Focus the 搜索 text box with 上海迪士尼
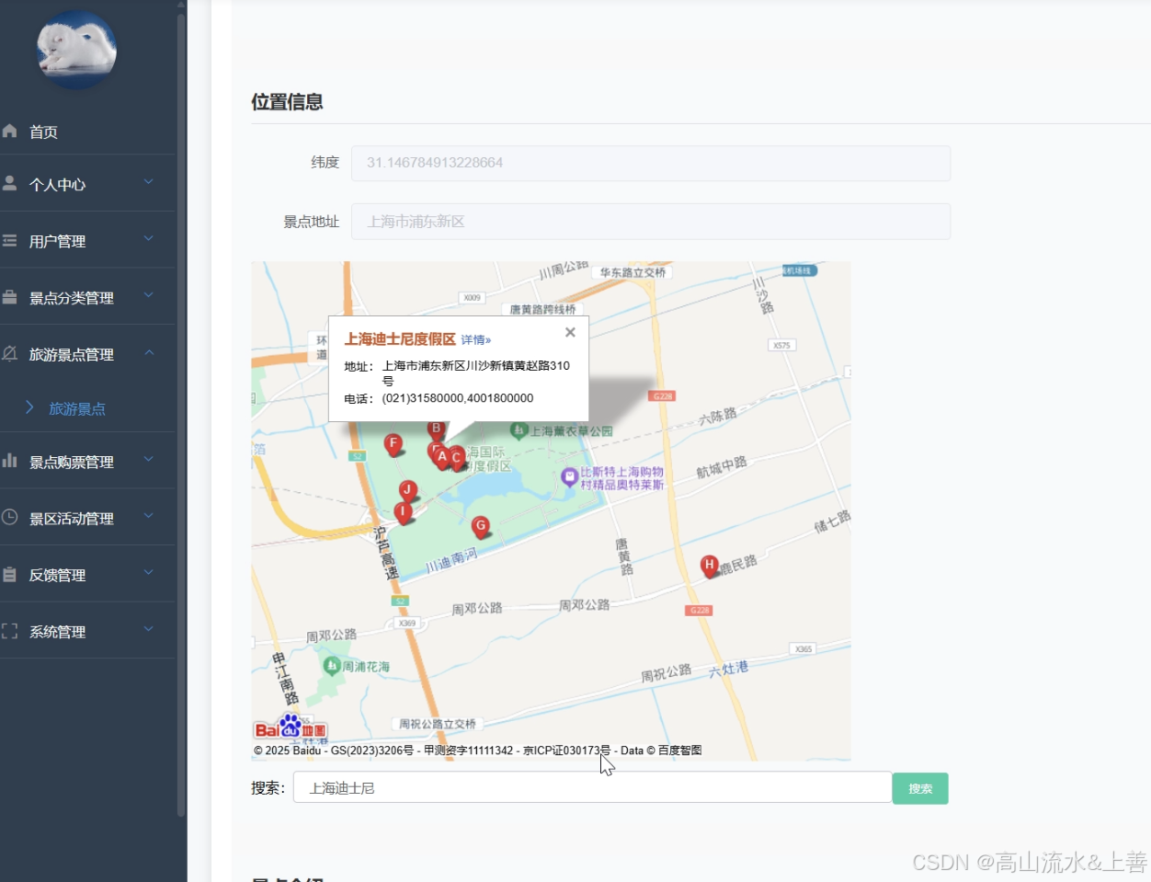Image resolution: width=1151 pixels, height=882 pixels. [x=593, y=788]
